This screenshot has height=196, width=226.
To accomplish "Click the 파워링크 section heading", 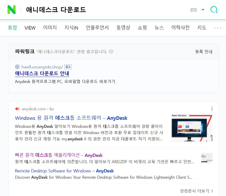I will pos(25,51).
